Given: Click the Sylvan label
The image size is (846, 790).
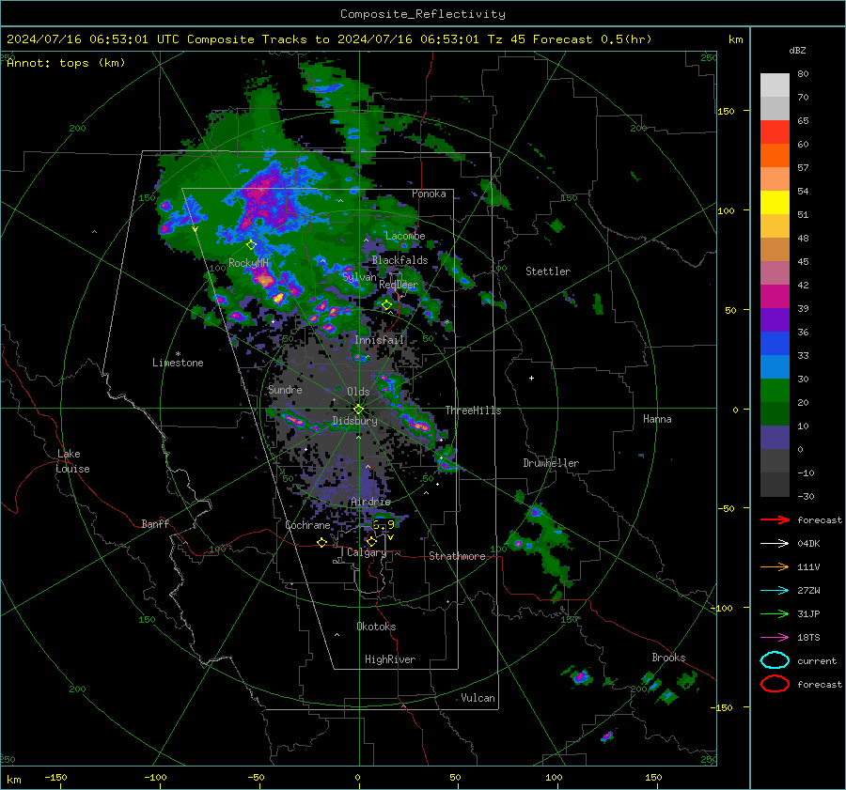Looking at the screenshot, I should pyautogui.click(x=359, y=277).
